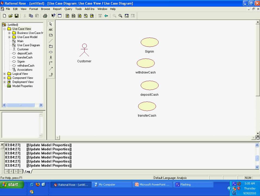Click browser tree scroll right arrow

point(41,105)
